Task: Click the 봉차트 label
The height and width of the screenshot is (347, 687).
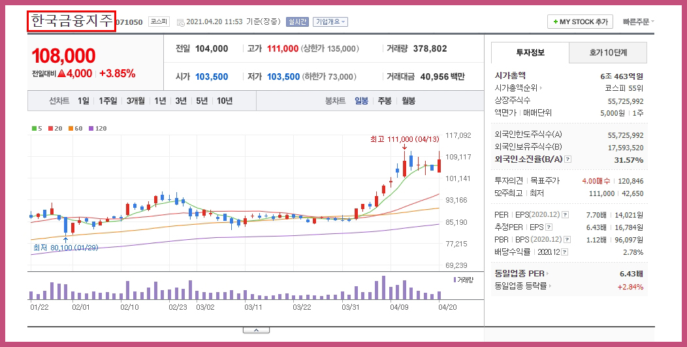Action: [335, 101]
